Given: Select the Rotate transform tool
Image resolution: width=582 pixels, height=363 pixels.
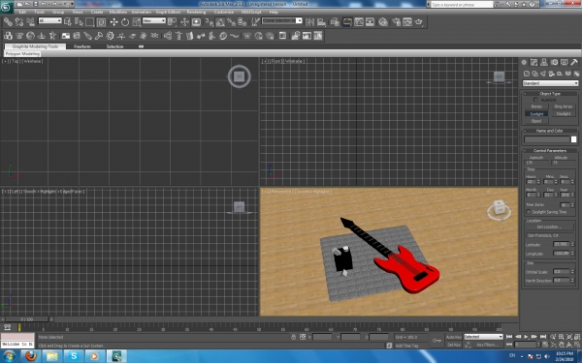Looking at the screenshot, I should 125,22.
